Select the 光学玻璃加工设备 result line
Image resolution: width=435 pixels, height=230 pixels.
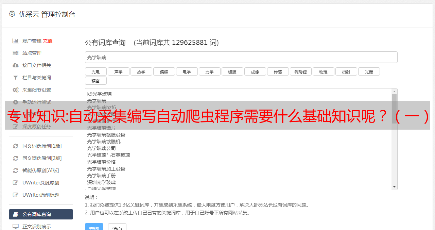(106, 169)
